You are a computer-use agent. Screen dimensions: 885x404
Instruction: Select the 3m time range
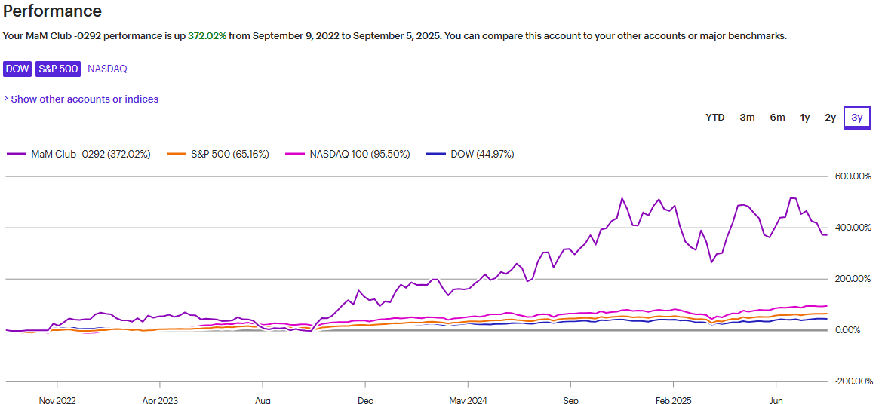[x=747, y=117]
